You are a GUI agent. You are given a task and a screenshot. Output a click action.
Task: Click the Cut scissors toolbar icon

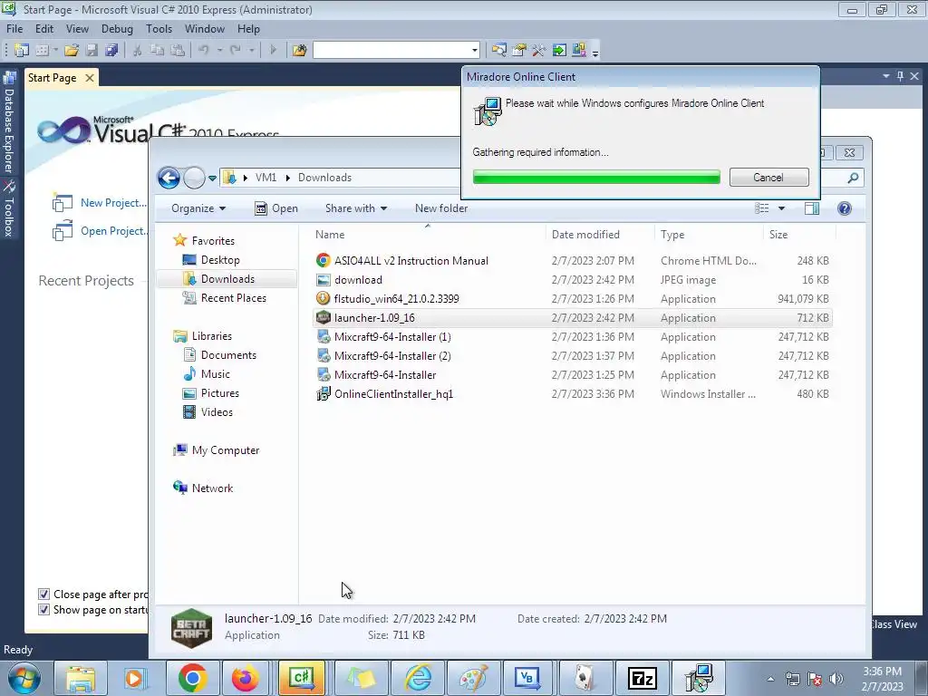pyautogui.click(x=138, y=51)
